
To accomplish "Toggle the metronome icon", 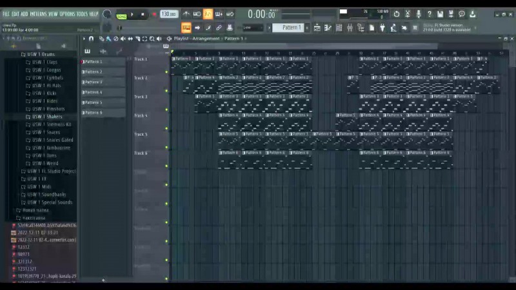I will click(x=186, y=14).
